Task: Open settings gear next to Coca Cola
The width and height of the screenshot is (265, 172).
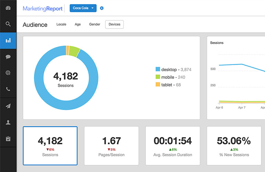Action: (x=102, y=8)
